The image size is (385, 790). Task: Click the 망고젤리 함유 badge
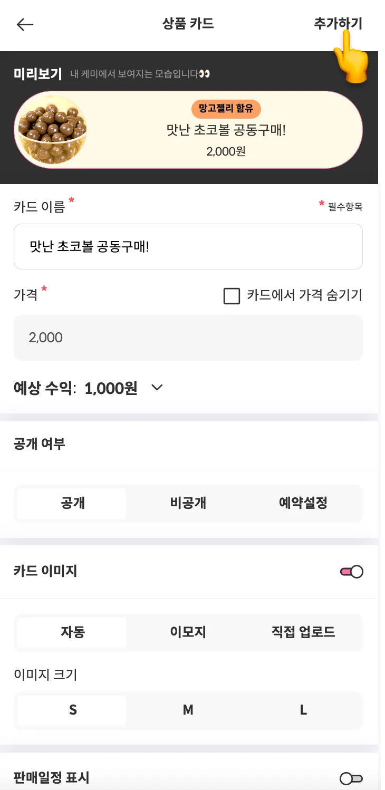click(x=226, y=109)
